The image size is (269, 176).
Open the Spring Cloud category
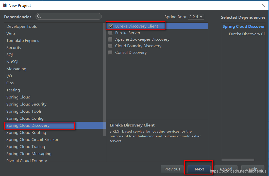(54, 97)
